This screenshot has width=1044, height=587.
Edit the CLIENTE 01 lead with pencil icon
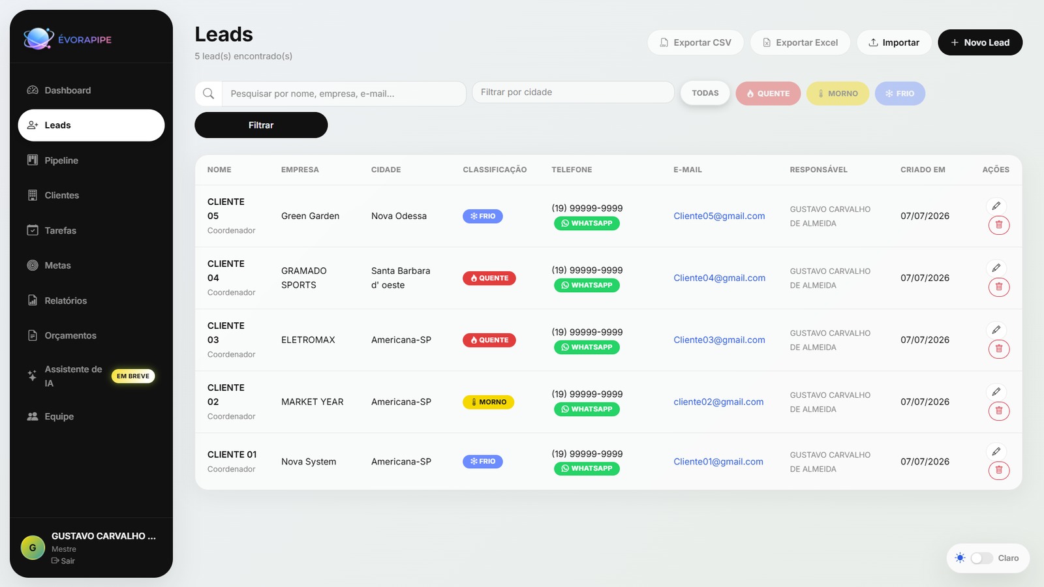click(x=996, y=451)
